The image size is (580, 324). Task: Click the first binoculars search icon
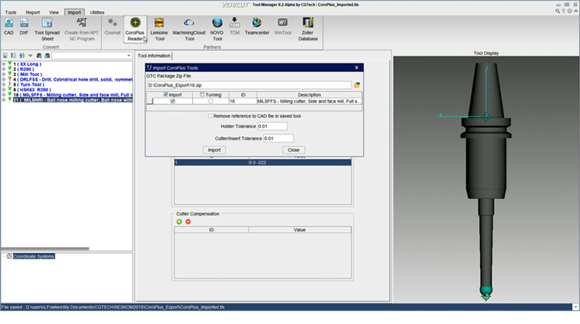click(x=39, y=56)
